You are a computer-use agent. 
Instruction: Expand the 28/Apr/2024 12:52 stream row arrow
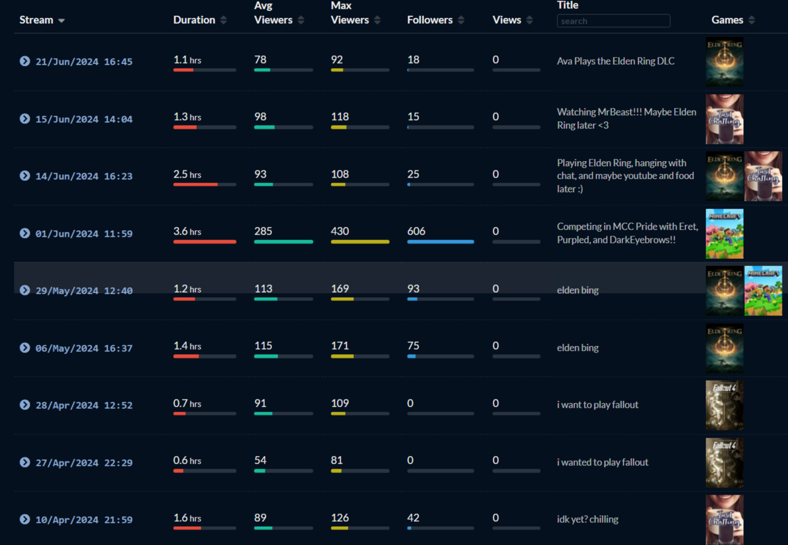click(x=25, y=404)
